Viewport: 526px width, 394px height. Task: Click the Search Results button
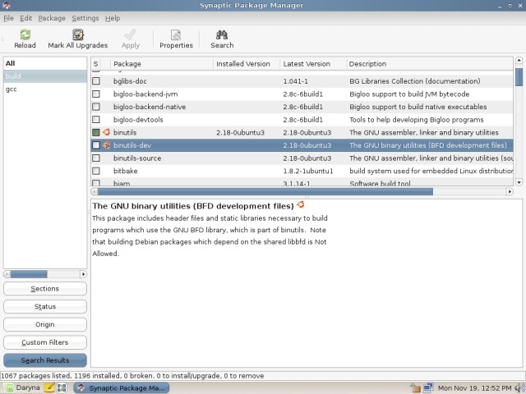tap(45, 360)
